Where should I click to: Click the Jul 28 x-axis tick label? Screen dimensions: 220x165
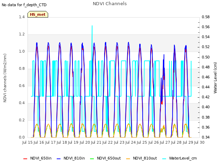point(176,142)
